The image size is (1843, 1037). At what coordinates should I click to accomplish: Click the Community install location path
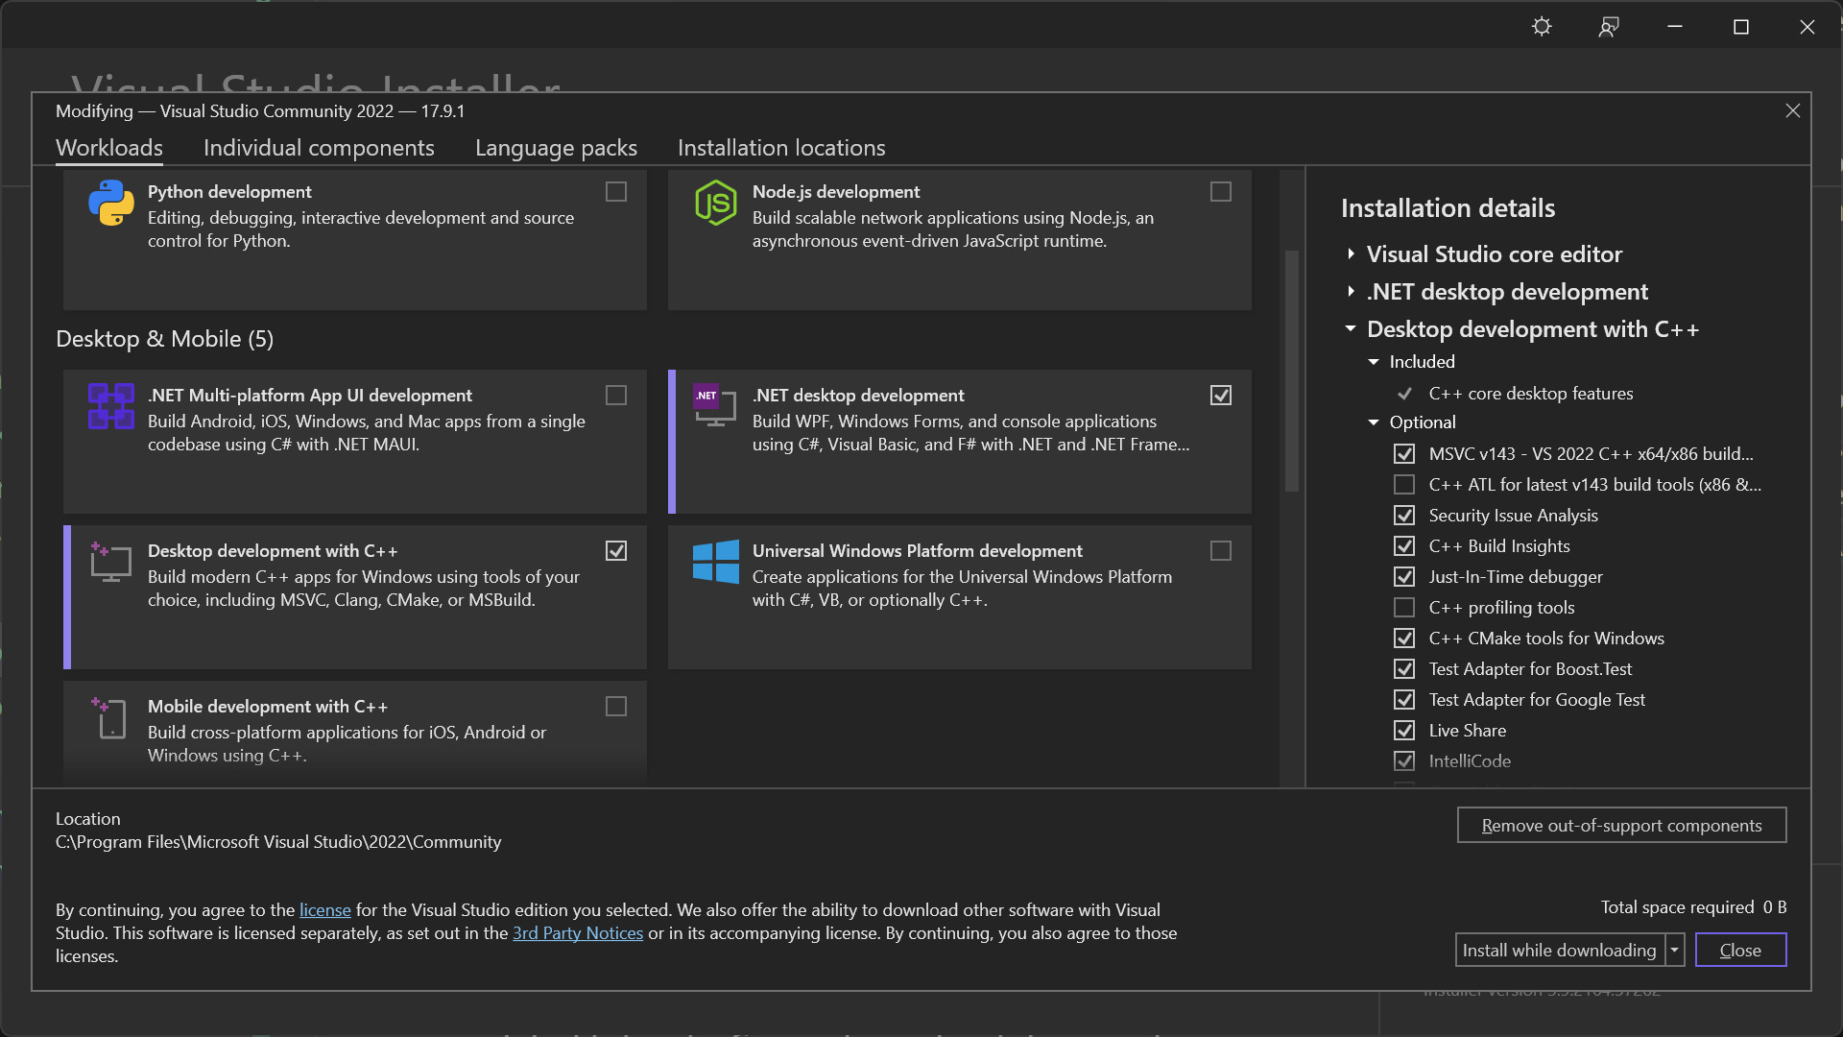(x=278, y=842)
